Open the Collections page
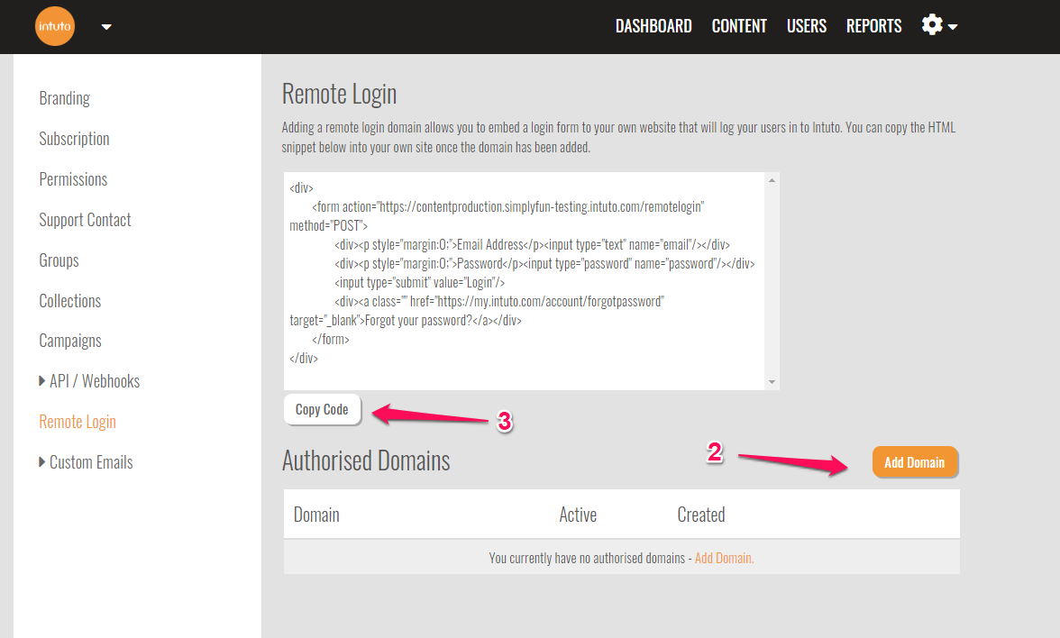1060x638 pixels. click(x=69, y=300)
